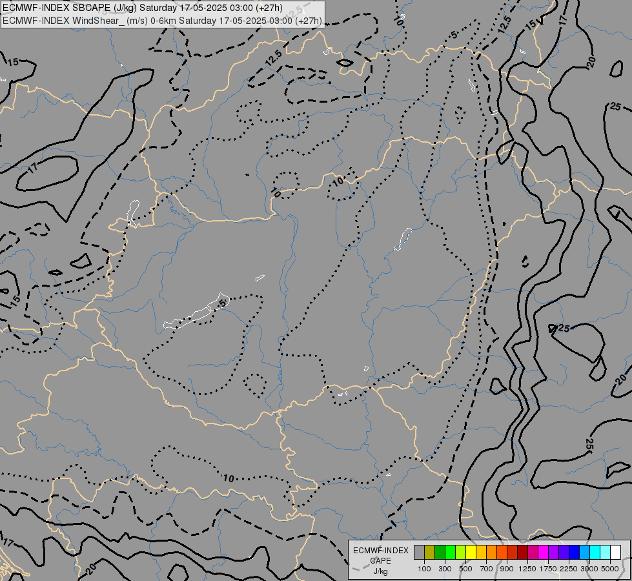Select the bright green CAPE legend swatch
The image size is (632, 581).
tap(450, 553)
